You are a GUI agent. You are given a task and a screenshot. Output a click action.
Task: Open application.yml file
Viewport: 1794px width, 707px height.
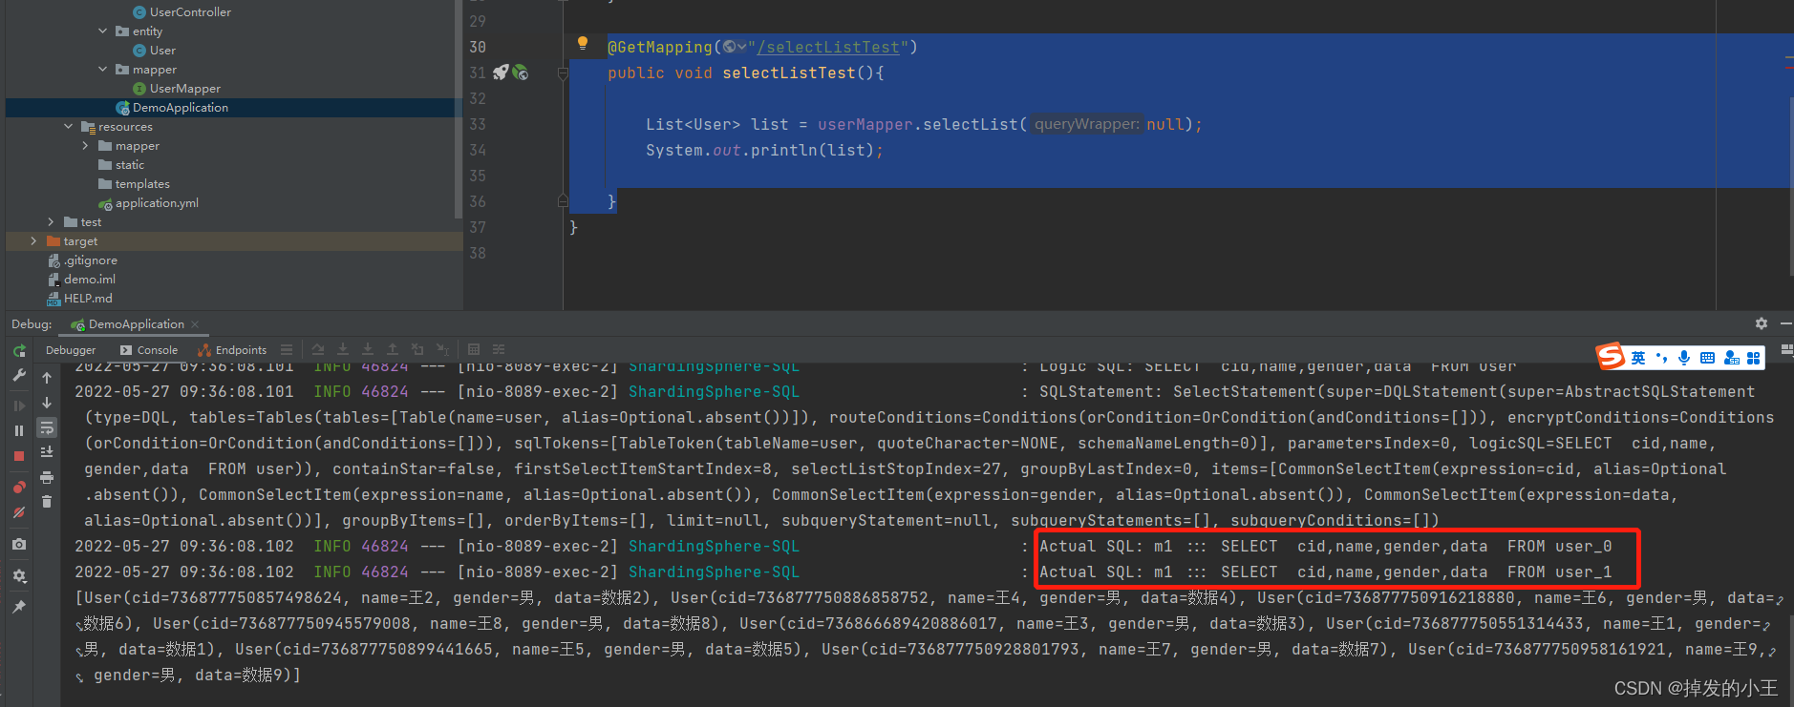pyautogui.click(x=148, y=202)
